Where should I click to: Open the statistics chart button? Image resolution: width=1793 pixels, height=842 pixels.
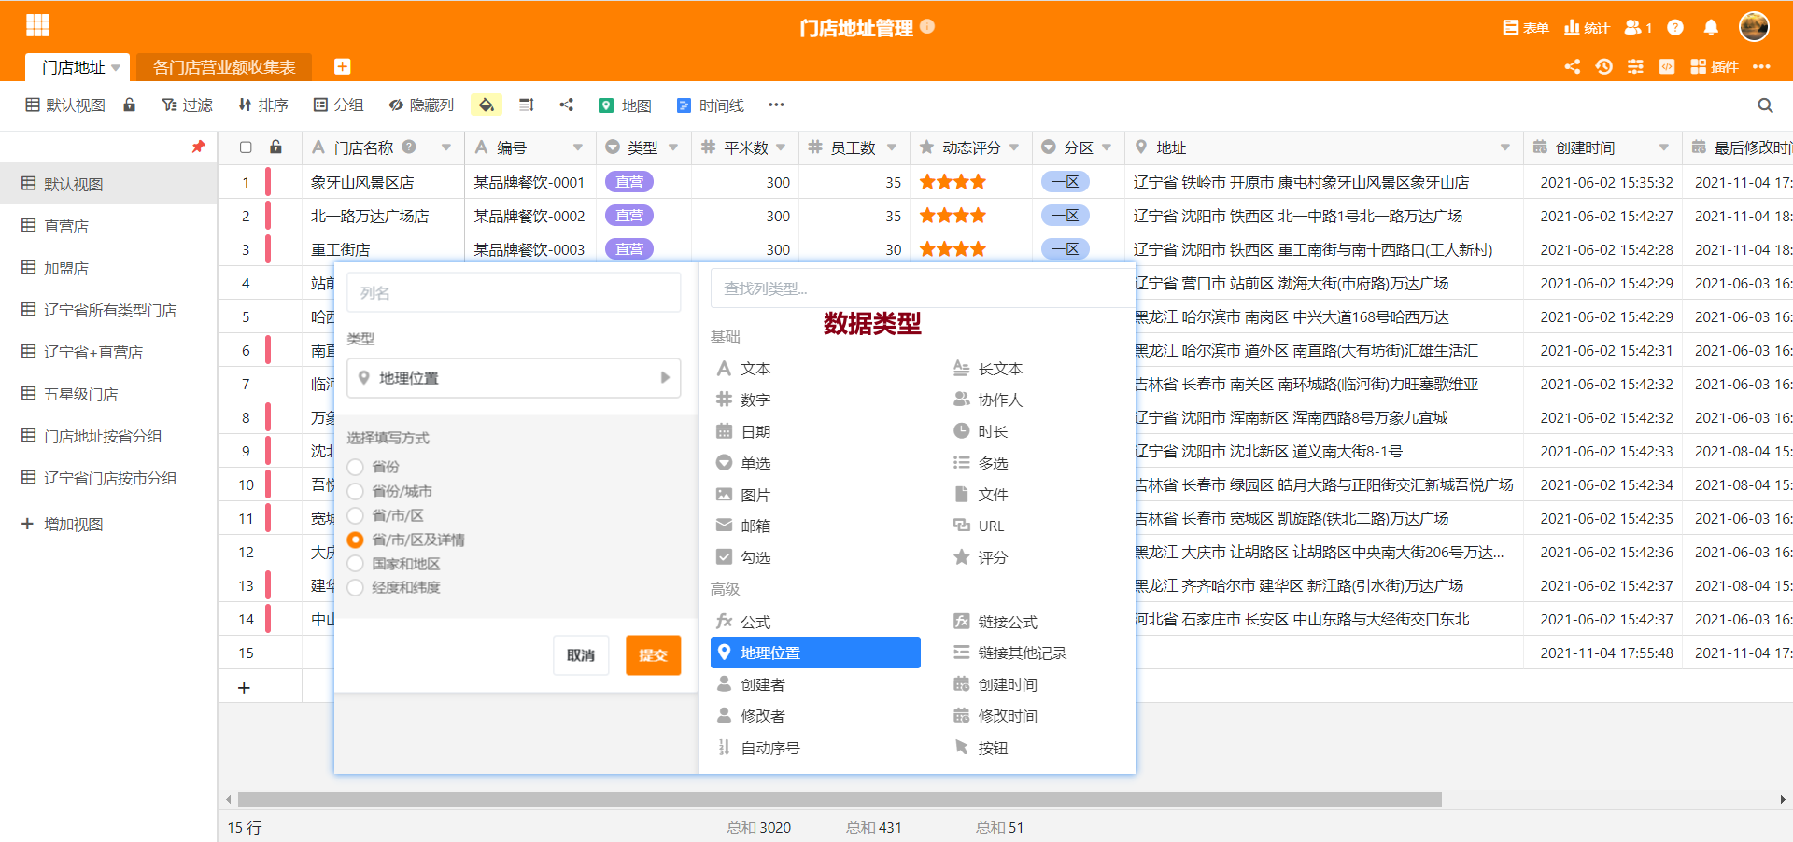tap(1587, 28)
